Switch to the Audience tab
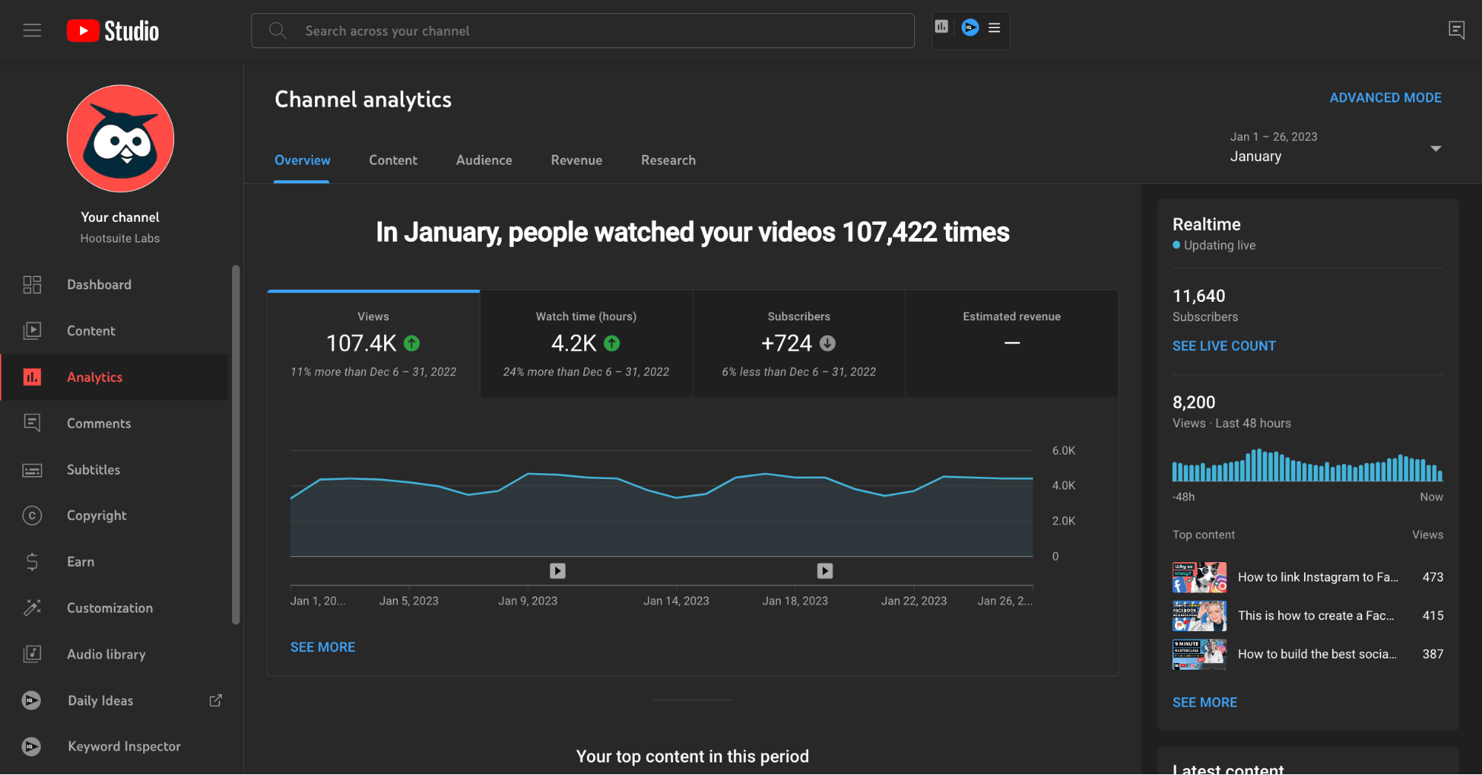This screenshot has width=1482, height=775. tap(483, 160)
